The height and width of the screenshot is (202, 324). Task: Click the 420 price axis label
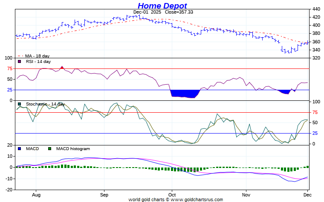click(x=316, y=17)
